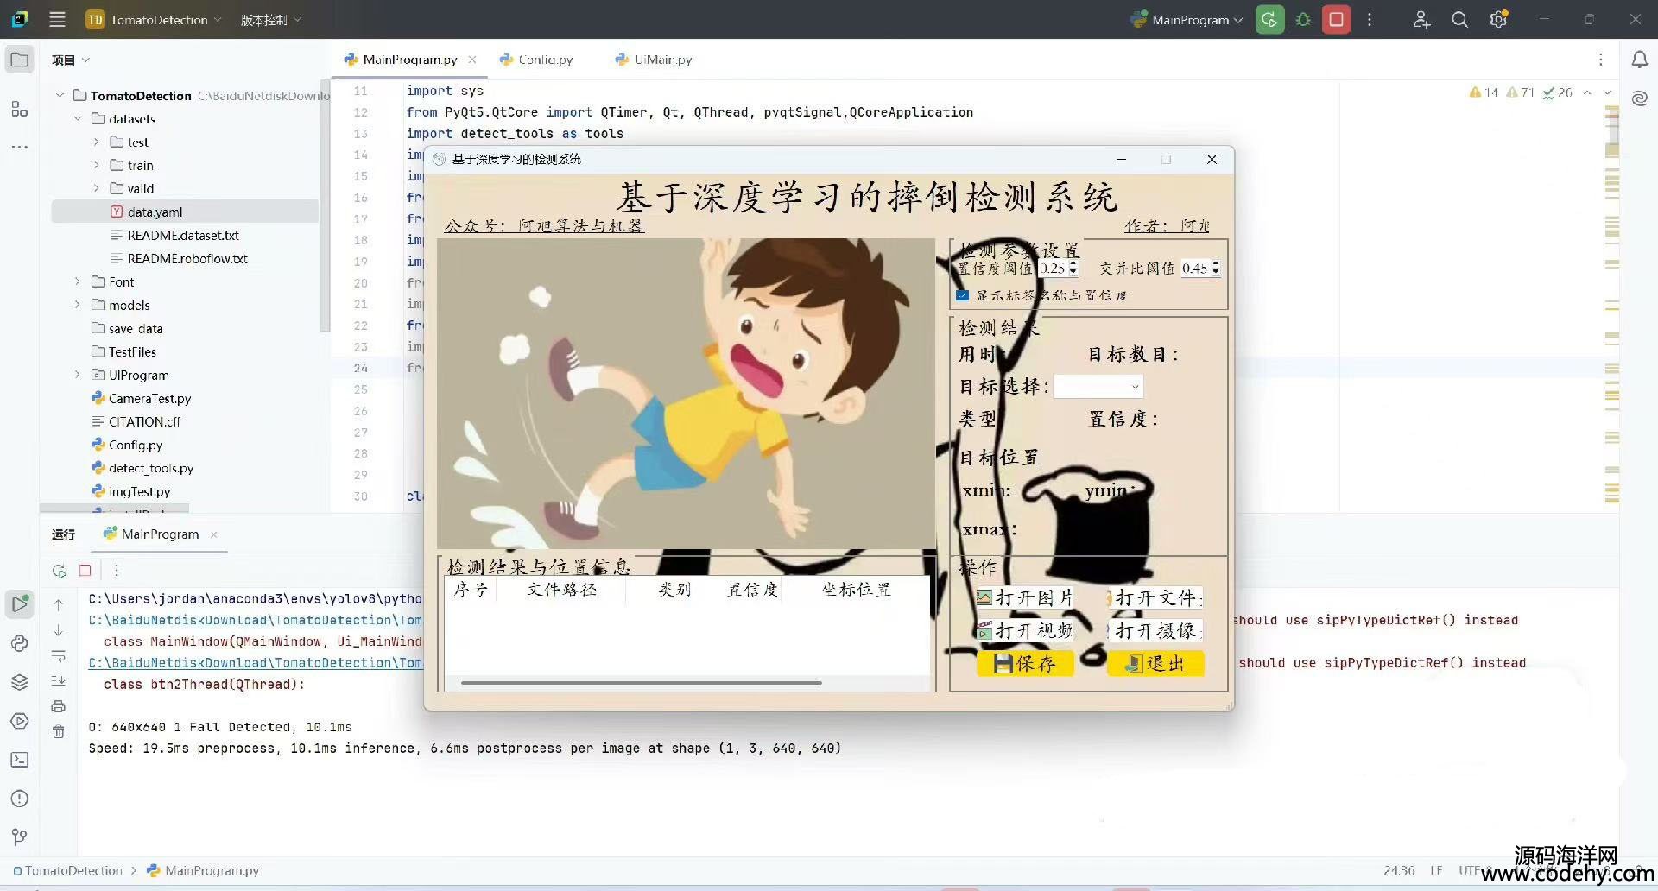
Task: Click the green Rerun MainProgram icon
Action: 1269,20
